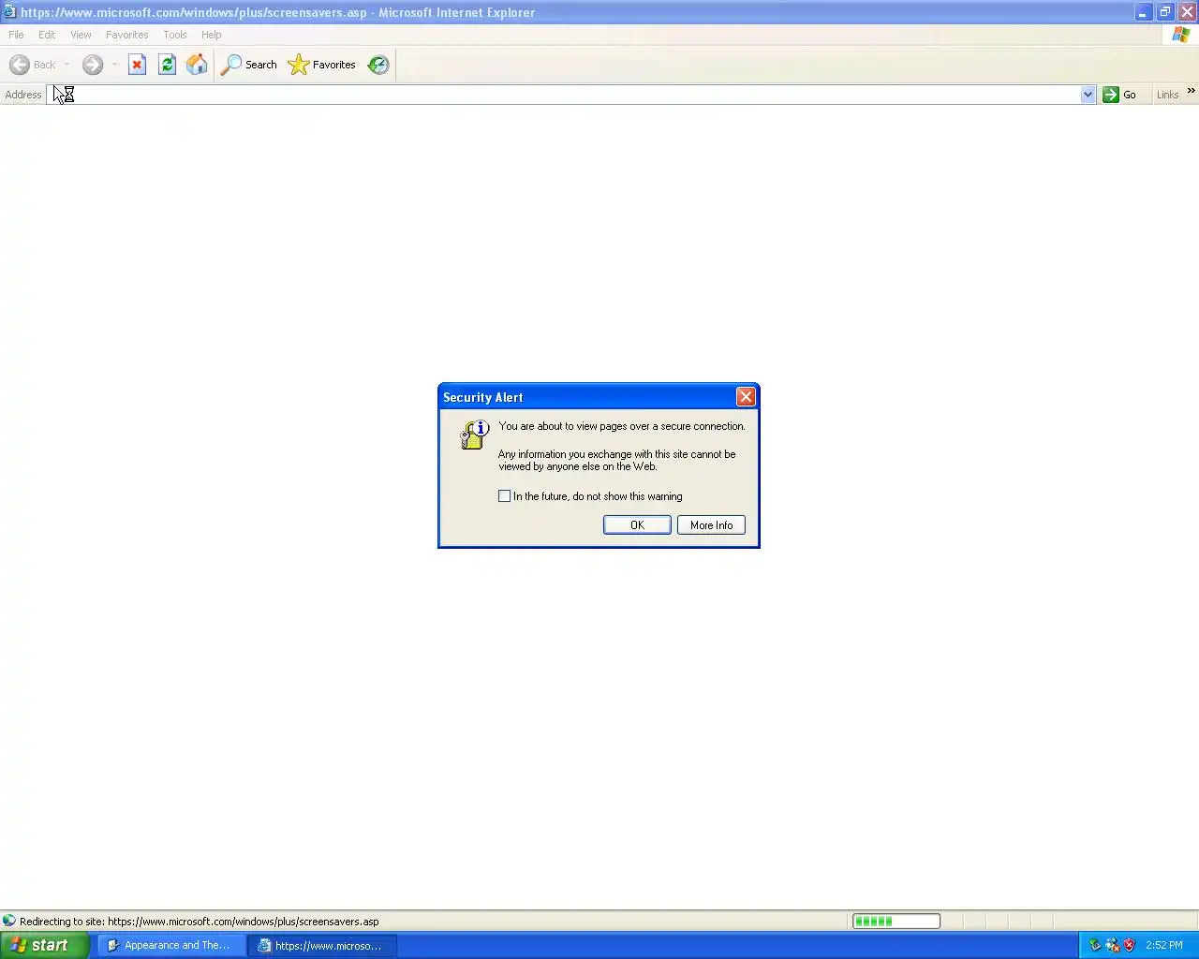Click OK in Security Alert dialog

[x=637, y=525]
